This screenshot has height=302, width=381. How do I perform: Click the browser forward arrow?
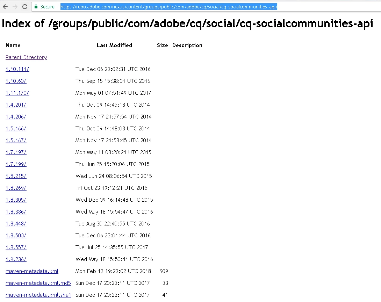[x=15, y=7]
